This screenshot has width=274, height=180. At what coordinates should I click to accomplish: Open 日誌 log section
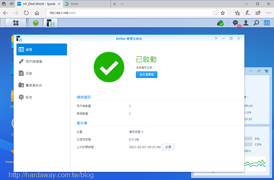[42, 73]
